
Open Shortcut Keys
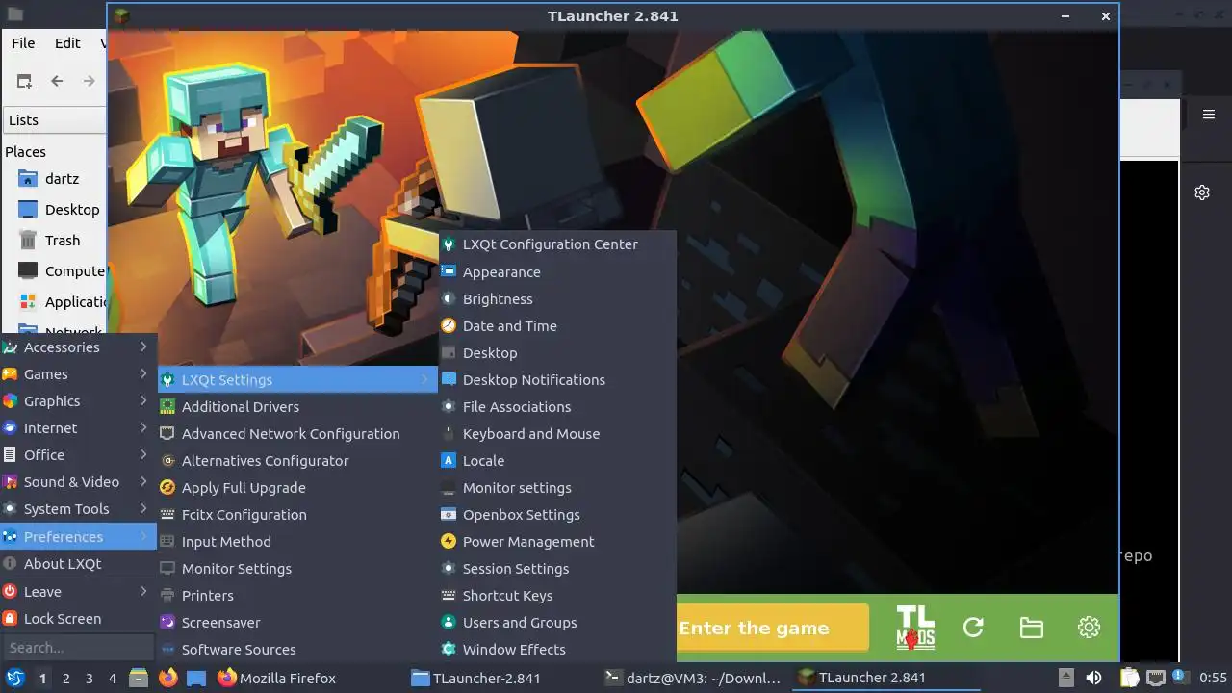[557, 595]
